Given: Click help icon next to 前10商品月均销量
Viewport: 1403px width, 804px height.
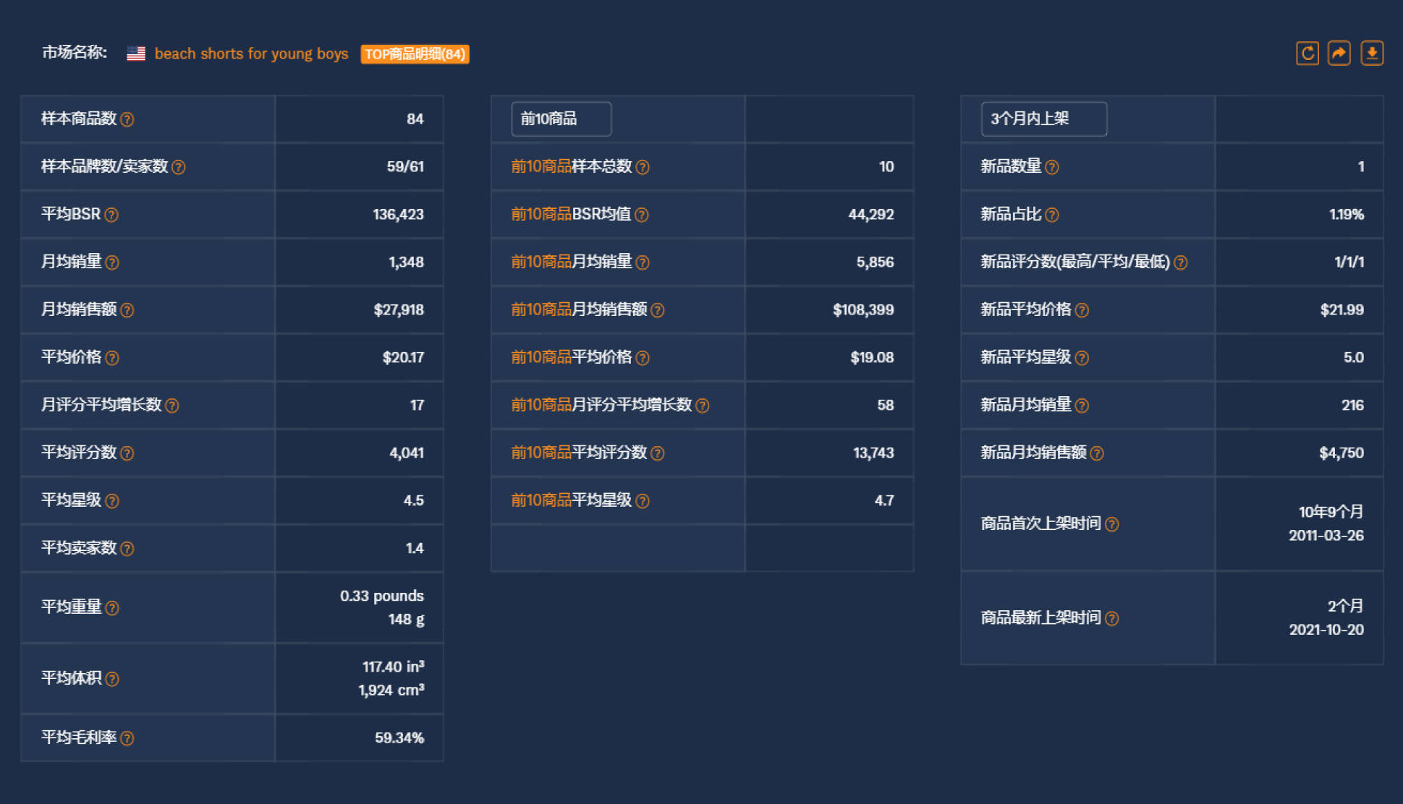Looking at the screenshot, I should point(643,262).
